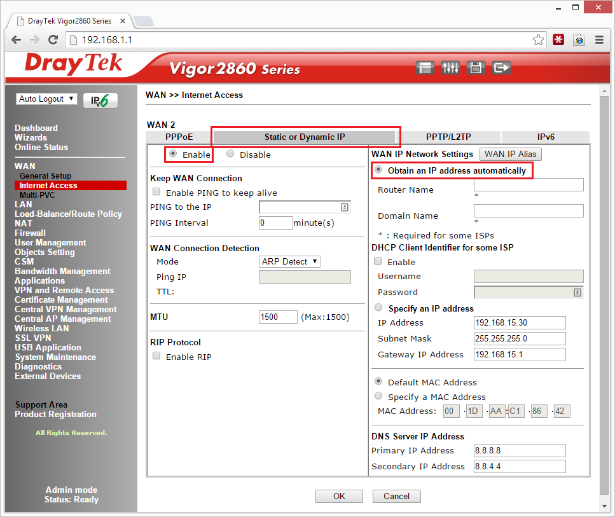Switch to the PPTP/L2TP tab
Image resolution: width=615 pixels, height=517 pixels.
click(449, 137)
